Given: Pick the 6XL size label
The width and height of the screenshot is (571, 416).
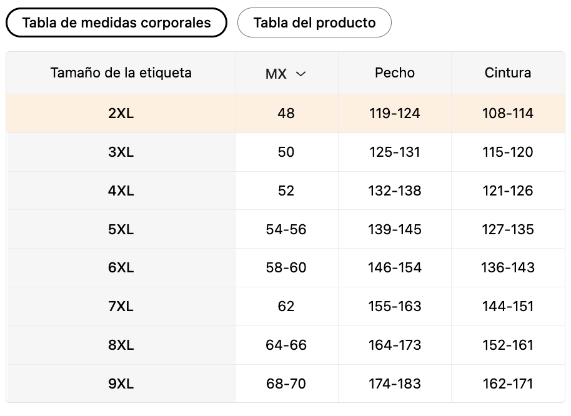Looking at the screenshot, I should (121, 268).
